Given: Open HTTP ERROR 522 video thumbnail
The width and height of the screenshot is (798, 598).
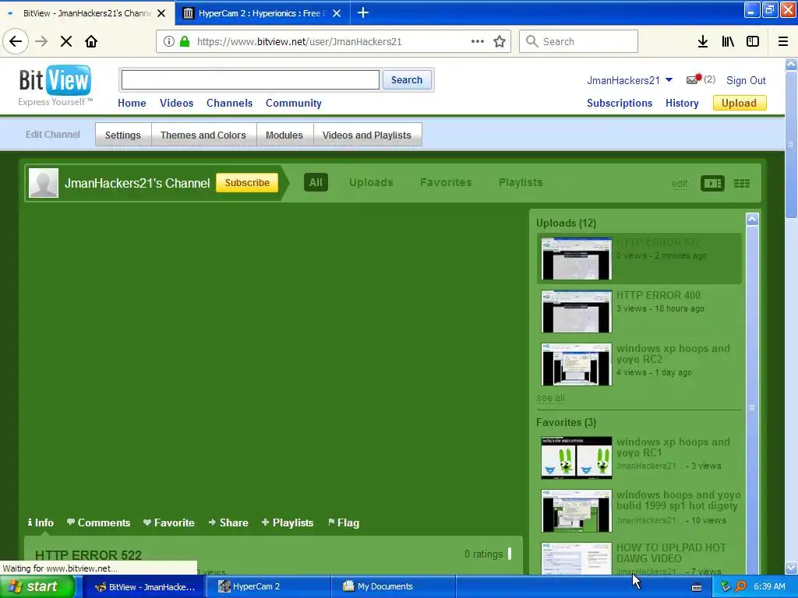Looking at the screenshot, I should (577, 259).
